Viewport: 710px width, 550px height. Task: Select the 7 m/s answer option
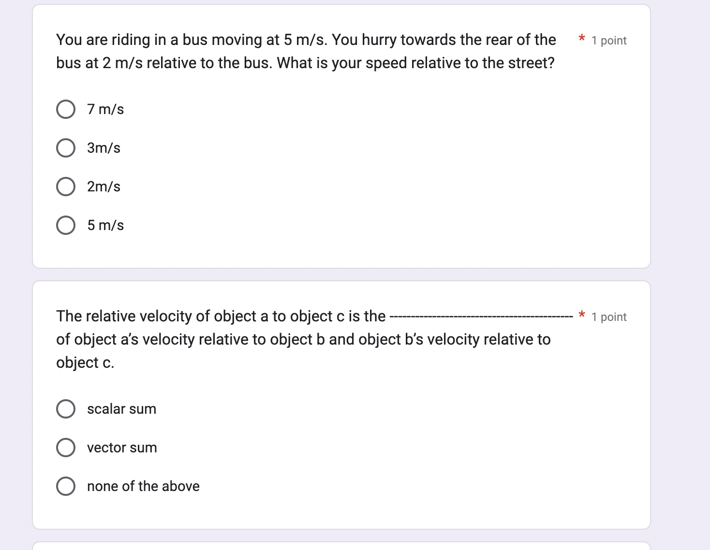(x=66, y=109)
